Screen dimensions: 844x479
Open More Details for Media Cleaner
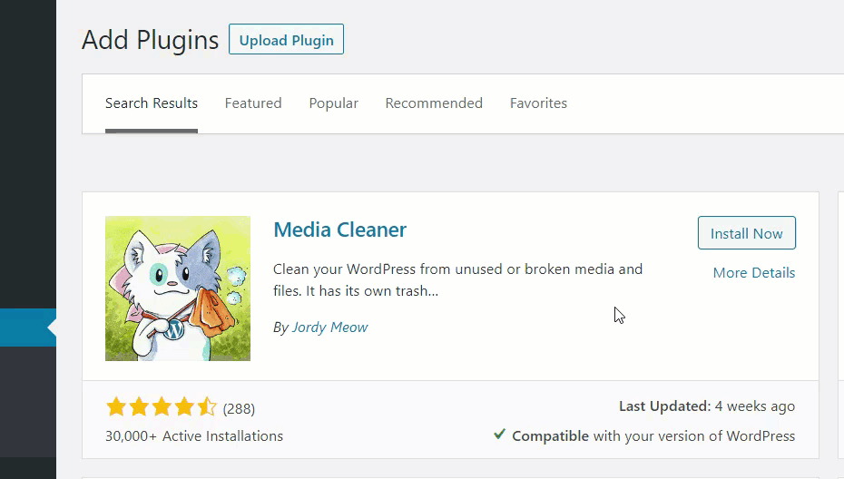tap(753, 273)
